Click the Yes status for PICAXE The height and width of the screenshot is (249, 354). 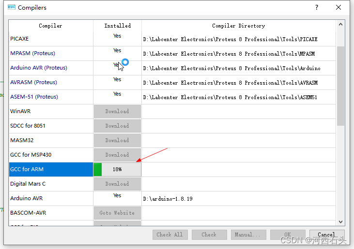[117, 36]
